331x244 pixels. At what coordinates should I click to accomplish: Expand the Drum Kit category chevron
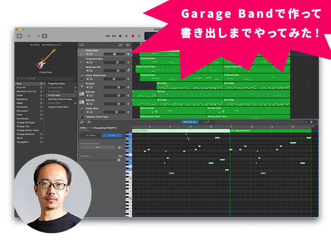click(x=44, y=88)
